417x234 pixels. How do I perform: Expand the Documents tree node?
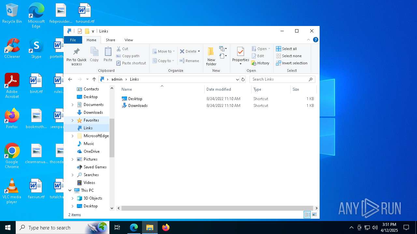pyautogui.click(x=72, y=105)
